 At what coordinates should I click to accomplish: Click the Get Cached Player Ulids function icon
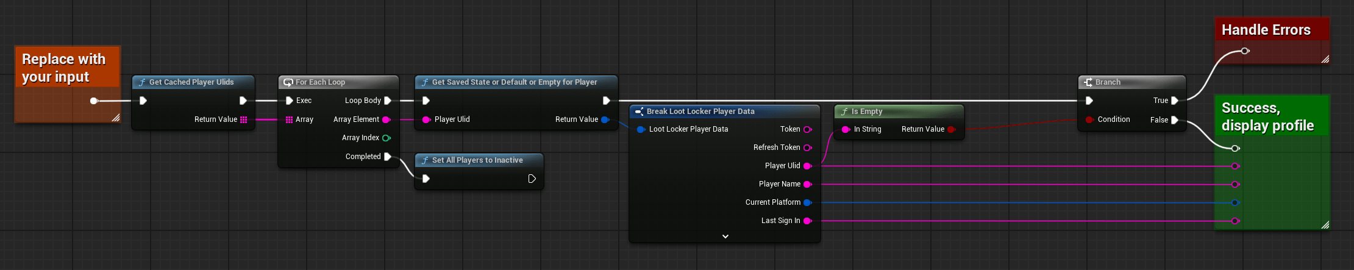pos(142,82)
